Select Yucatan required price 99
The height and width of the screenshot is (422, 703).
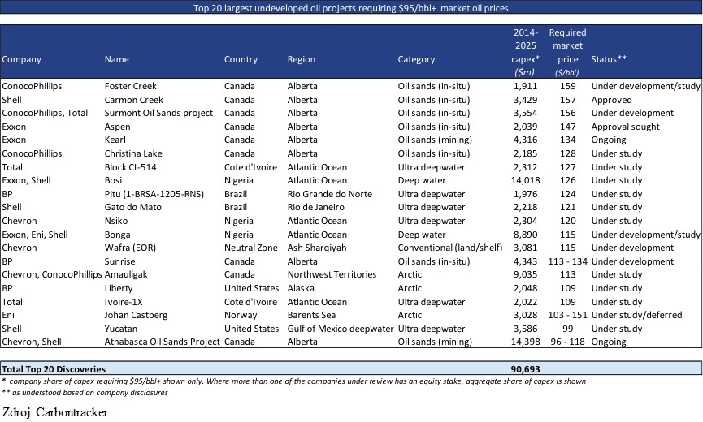[567, 329]
